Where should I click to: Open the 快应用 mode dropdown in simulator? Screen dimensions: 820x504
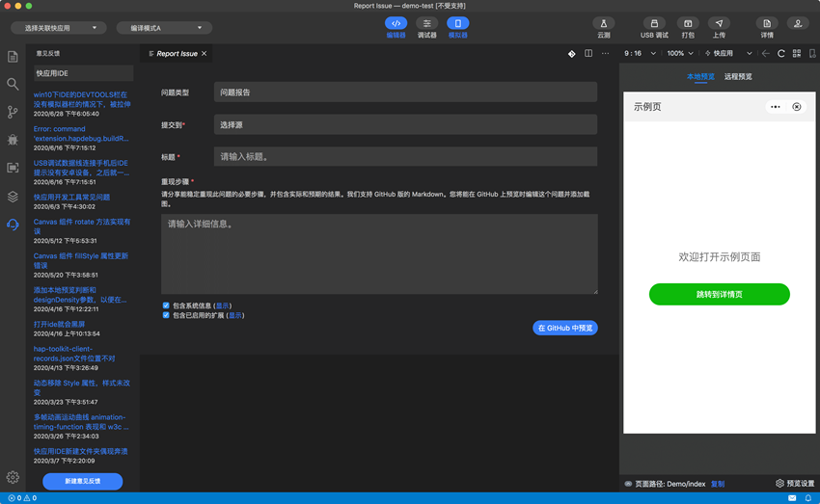(x=728, y=53)
